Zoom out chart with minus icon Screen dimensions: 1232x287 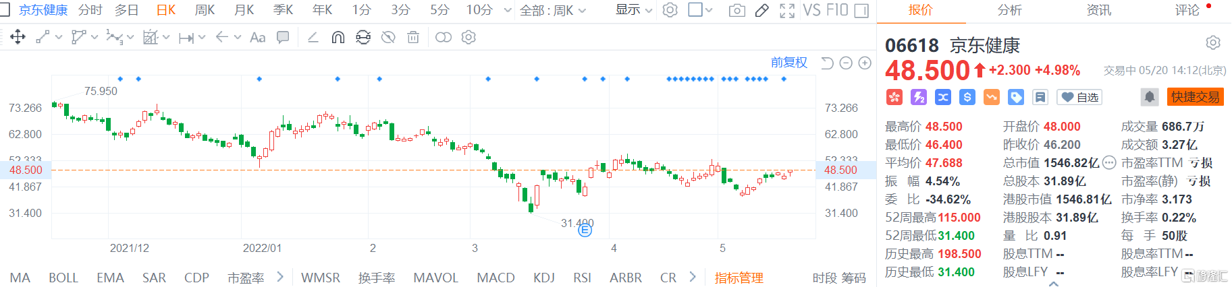pos(846,63)
